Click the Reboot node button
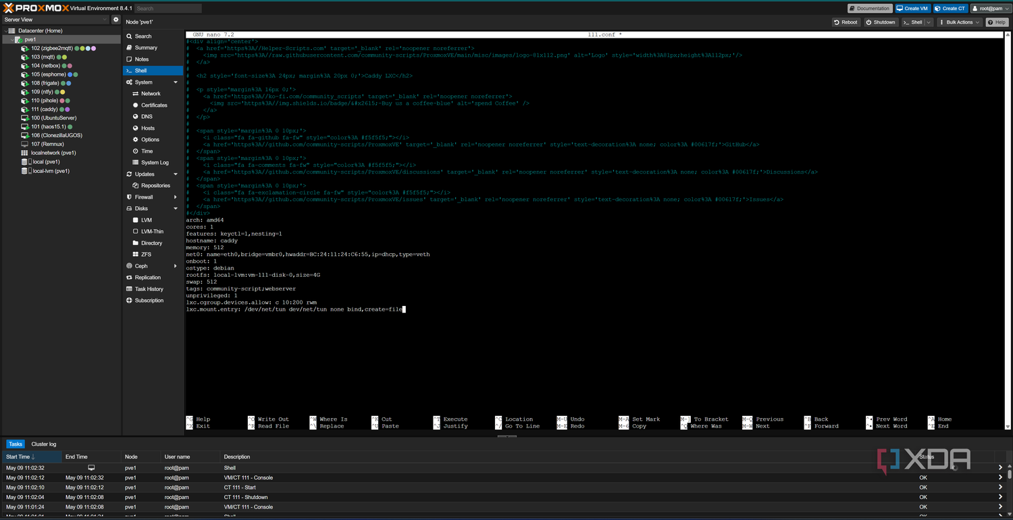This screenshot has height=520, width=1013. (x=846, y=22)
